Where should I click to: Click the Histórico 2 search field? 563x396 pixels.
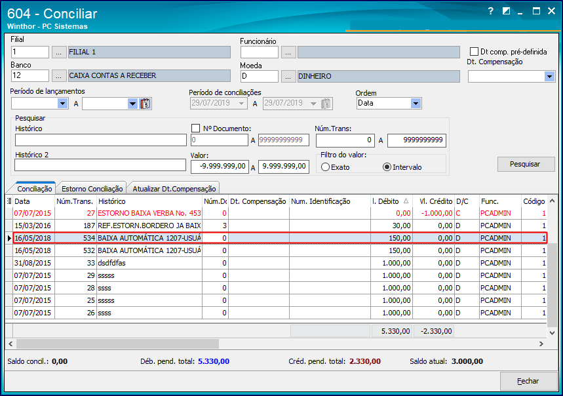(100, 165)
